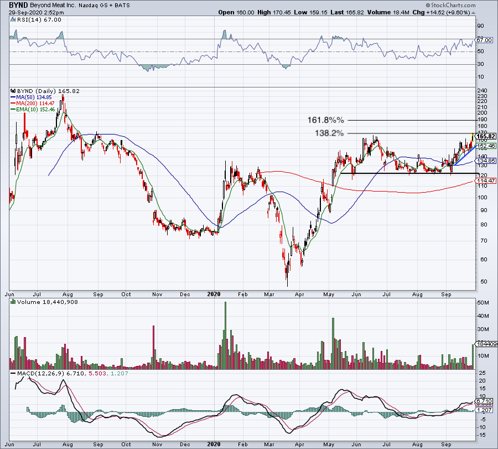The width and height of the screenshot is (498, 449).
Task: Click the blue 134.85 MA tag on the price axis
Action: pos(486,161)
